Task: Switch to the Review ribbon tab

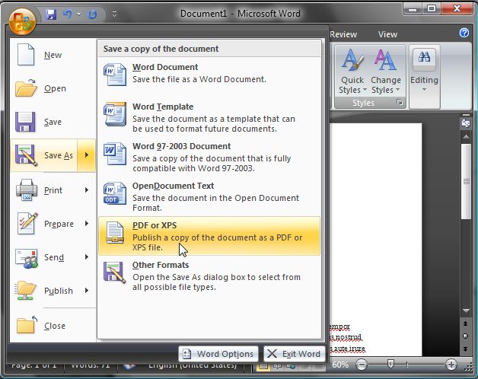Action: tap(343, 34)
